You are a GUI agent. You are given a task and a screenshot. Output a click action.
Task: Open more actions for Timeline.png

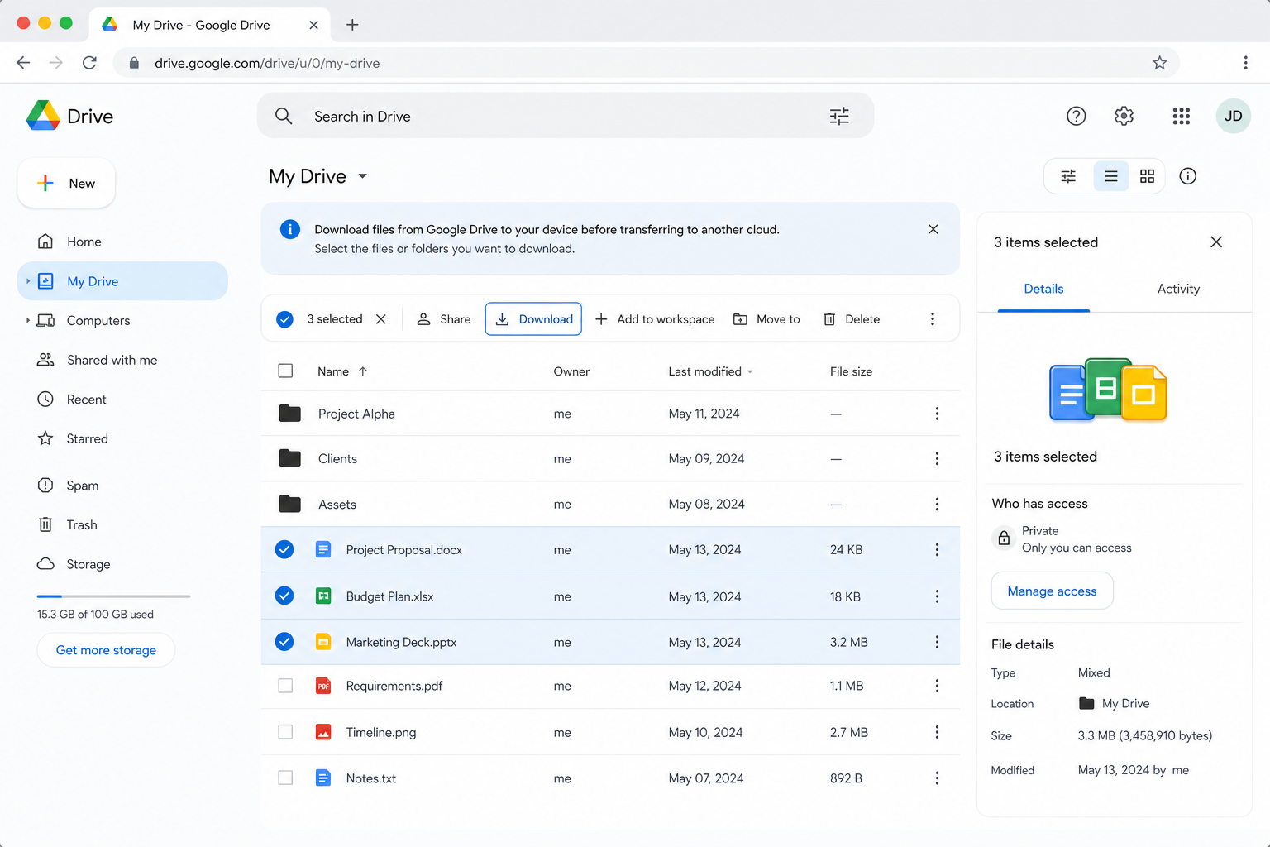(x=937, y=732)
